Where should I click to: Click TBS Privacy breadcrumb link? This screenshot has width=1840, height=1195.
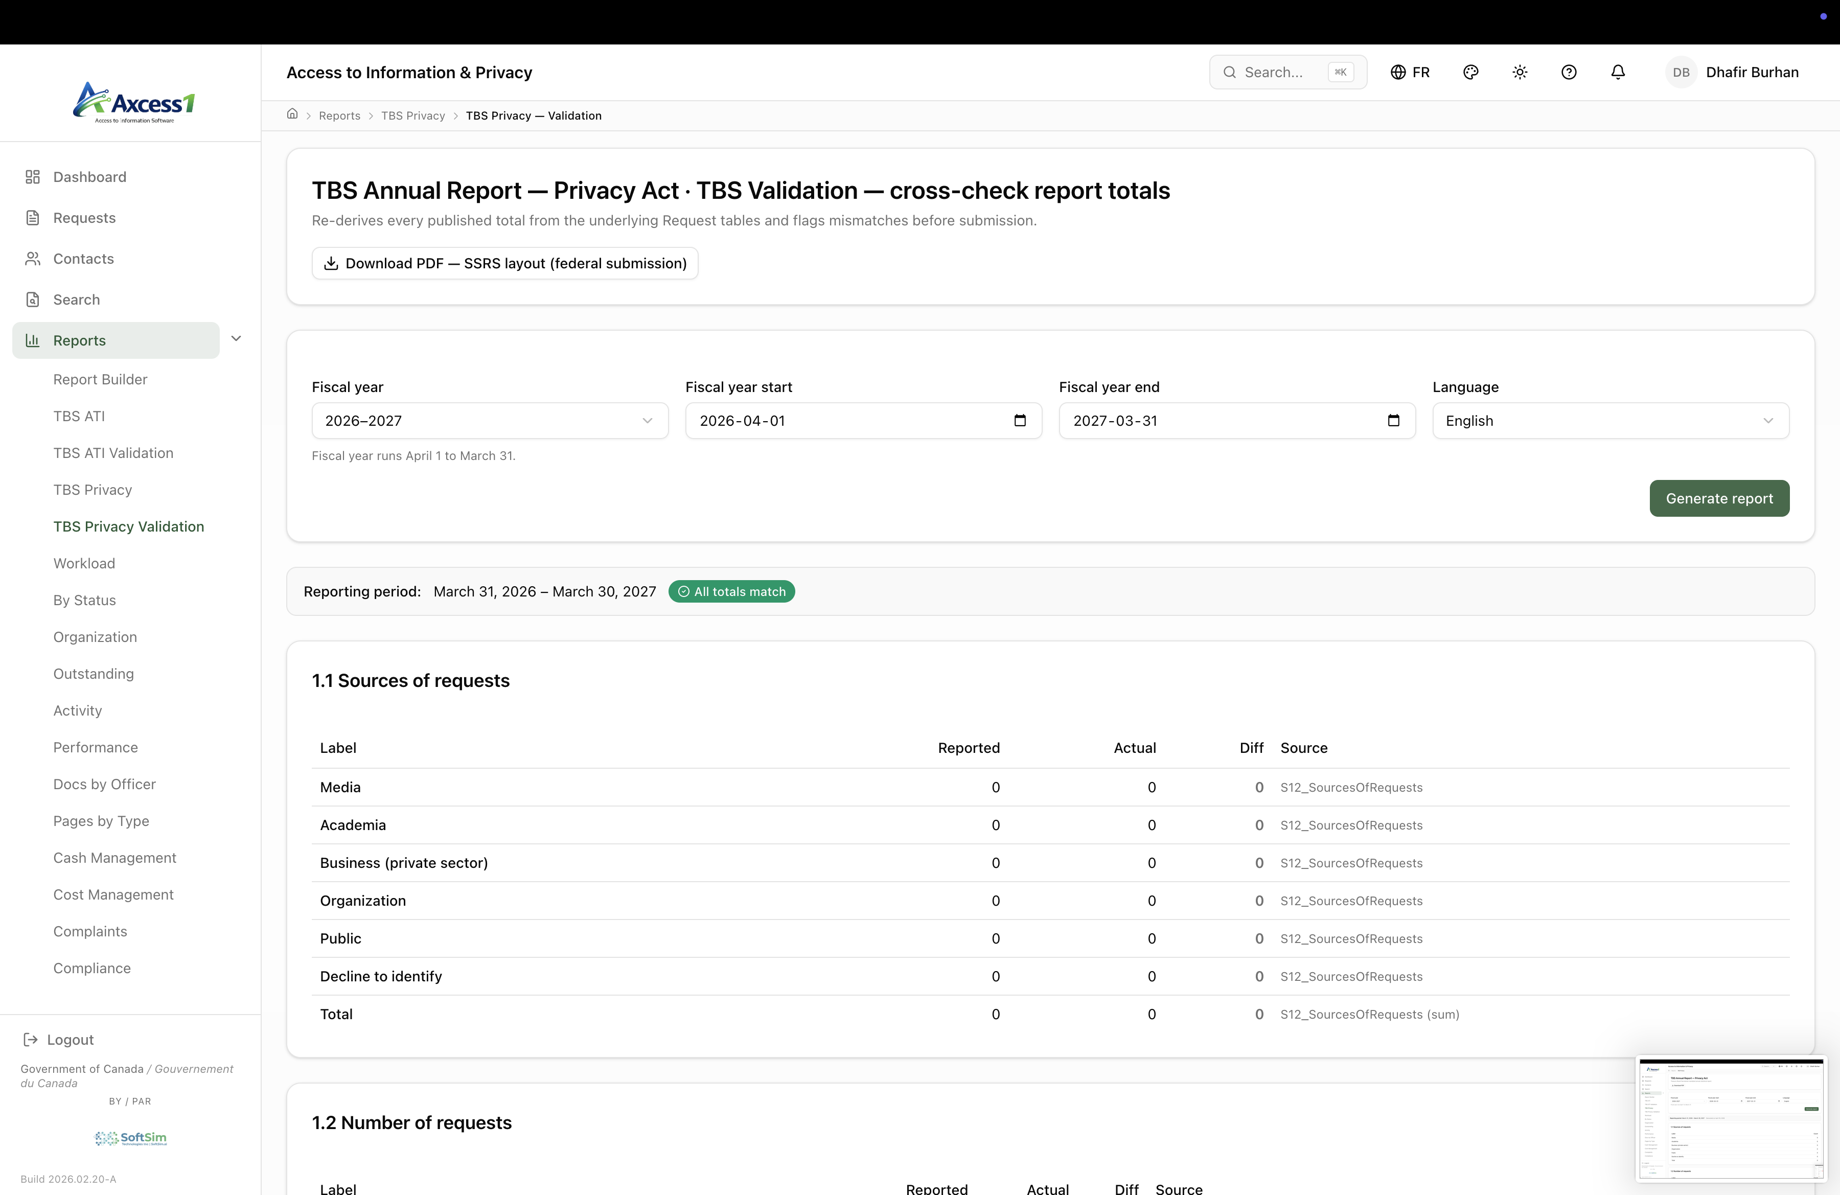pos(413,116)
